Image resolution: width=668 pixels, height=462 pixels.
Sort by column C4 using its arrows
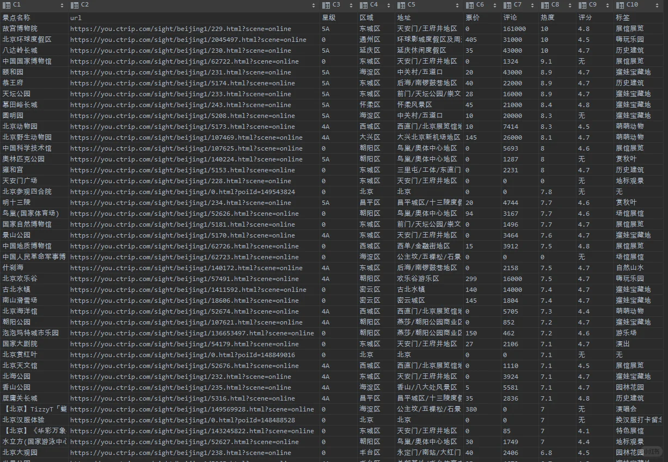389,5
